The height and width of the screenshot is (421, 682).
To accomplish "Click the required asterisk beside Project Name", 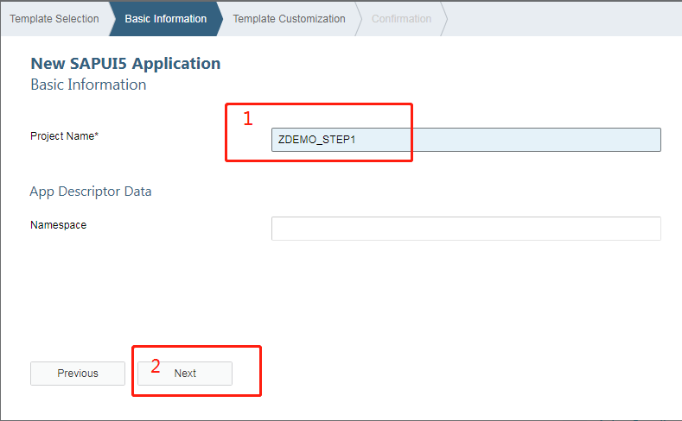I will click(96, 135).
